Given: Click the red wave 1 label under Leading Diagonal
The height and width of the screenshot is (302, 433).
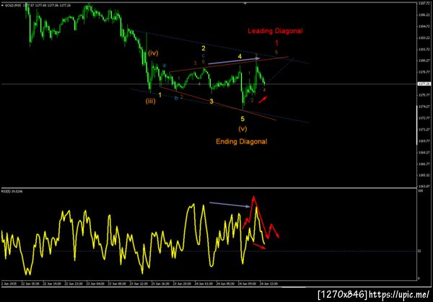Looking at the screenshot, I should (x=276, y=43).
